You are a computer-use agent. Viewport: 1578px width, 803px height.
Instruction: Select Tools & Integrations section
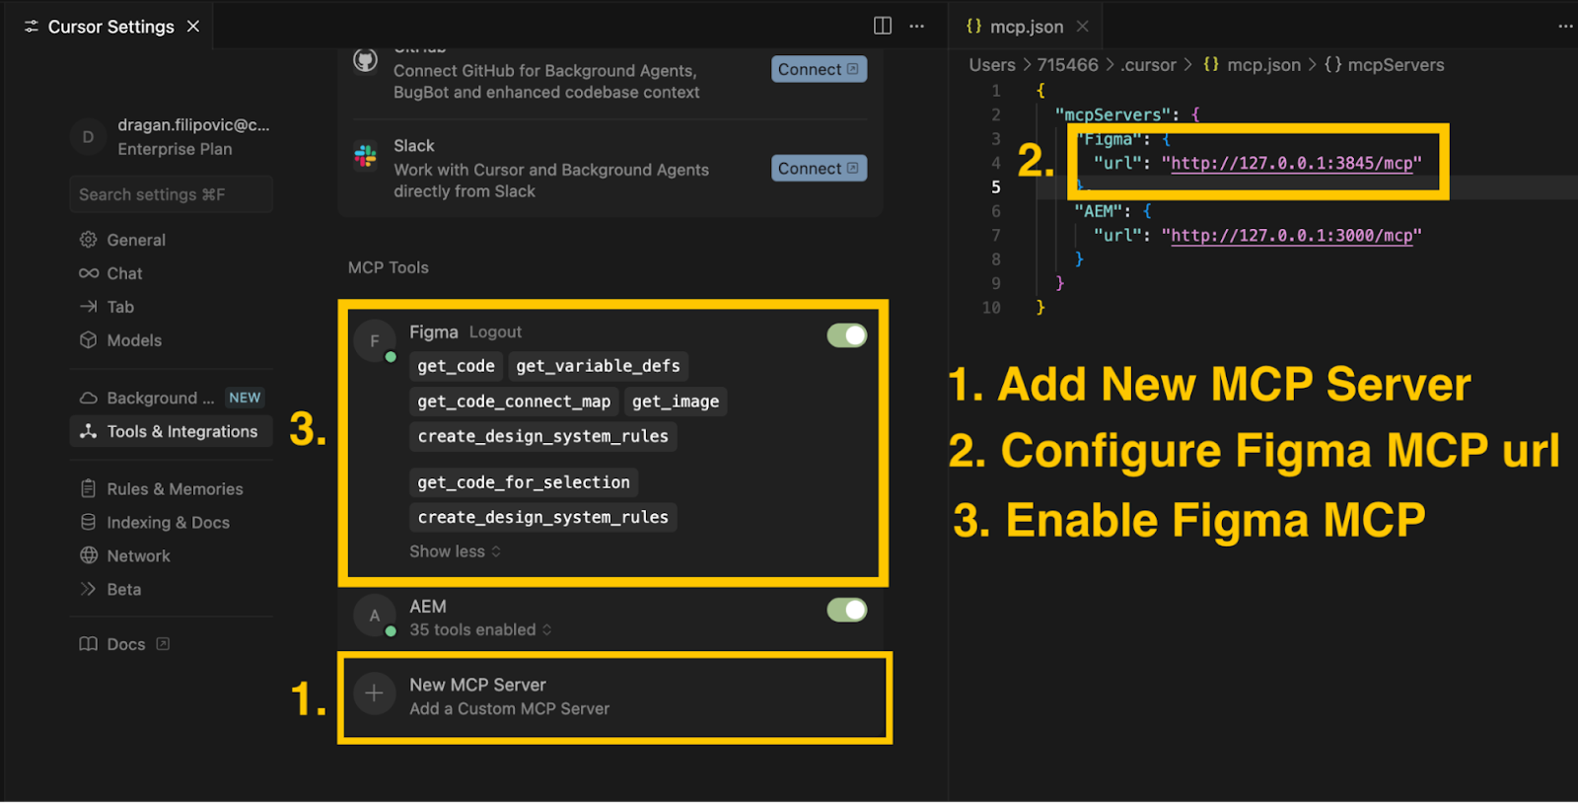(x=172, y=431)
